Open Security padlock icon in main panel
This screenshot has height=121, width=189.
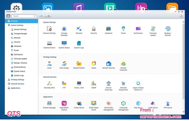94,29
